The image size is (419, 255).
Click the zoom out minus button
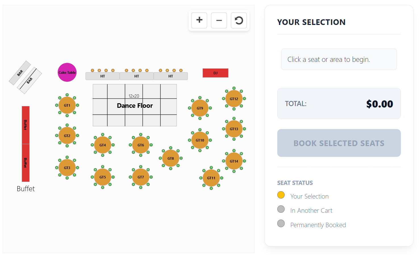219,20
